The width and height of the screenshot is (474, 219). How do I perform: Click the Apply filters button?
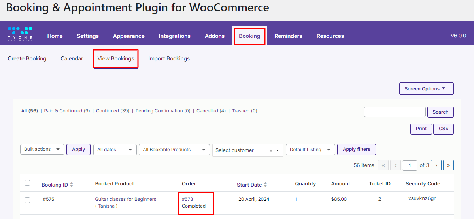point(357,149)
